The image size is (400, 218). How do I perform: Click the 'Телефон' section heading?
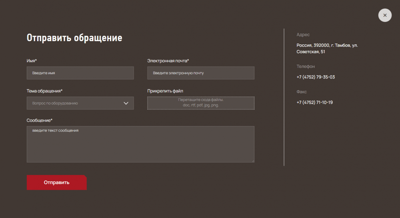click(x=306, y=66)
